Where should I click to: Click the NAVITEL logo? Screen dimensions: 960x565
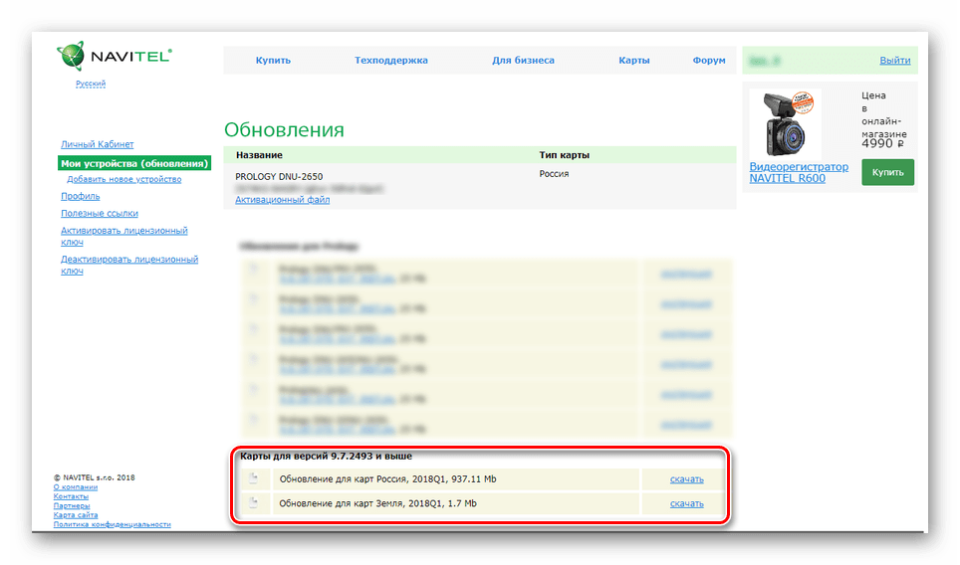(x=114, y=56)
